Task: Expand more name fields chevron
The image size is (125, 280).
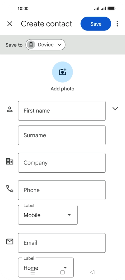Action: tap(115, 109)
